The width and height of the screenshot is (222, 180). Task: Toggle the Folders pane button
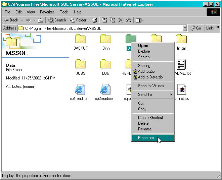click(x=79, y=20)
